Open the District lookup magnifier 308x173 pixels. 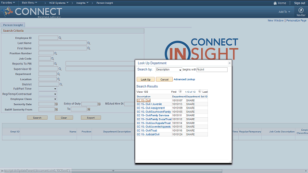coord(61,85)
